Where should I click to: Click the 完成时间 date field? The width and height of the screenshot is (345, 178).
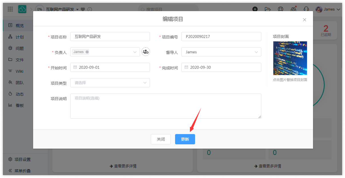point(221,67)
